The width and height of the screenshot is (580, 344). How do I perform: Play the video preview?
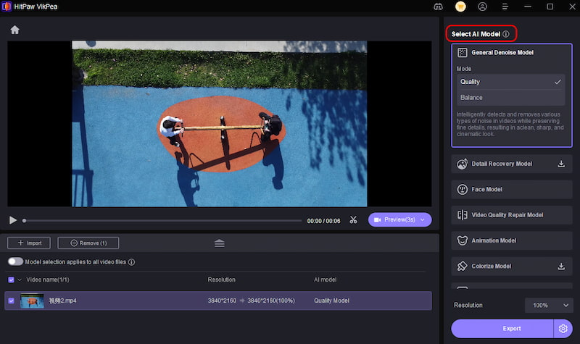coord(13,220)
